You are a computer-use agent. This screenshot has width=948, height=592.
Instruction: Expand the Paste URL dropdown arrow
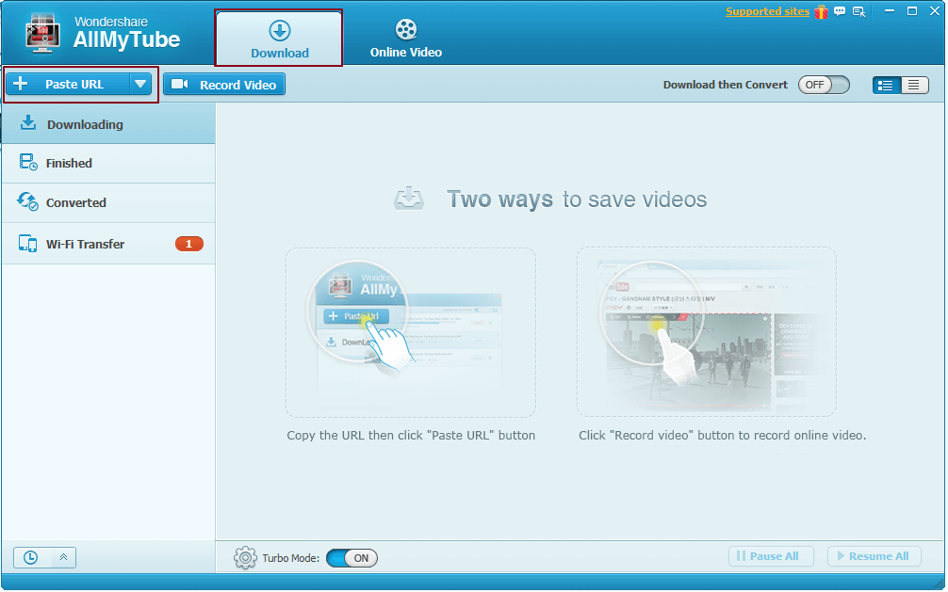coord(140,84)
